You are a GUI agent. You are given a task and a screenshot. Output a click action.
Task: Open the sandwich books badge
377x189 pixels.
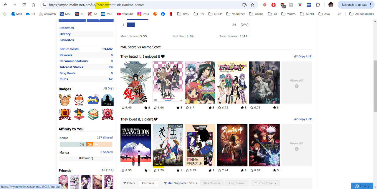pyautogui.click(x=93, y=114)
